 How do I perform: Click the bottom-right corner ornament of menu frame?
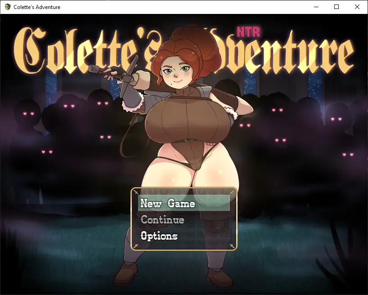coord(232,246)
